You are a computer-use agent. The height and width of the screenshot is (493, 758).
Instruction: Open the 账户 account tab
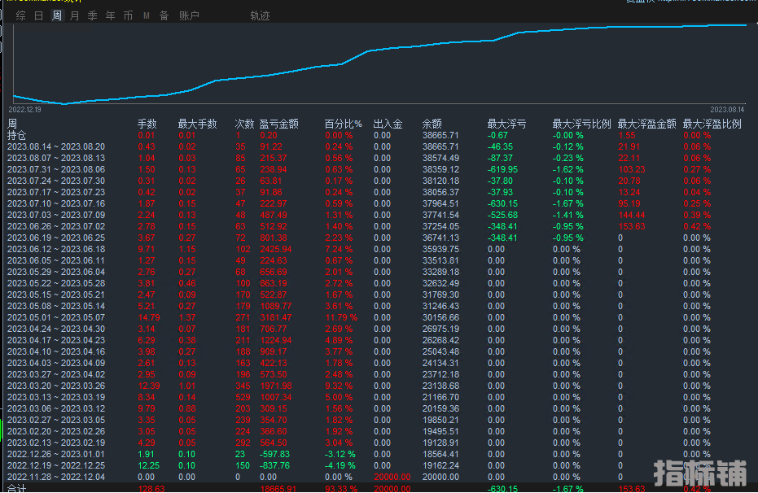[x=189, y=15]
